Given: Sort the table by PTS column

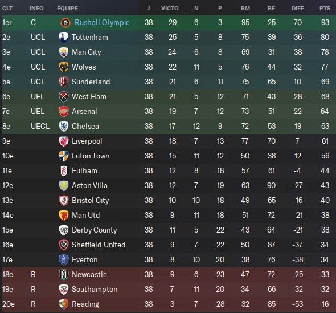Looking at the screenshot, I should pos(325,9).
